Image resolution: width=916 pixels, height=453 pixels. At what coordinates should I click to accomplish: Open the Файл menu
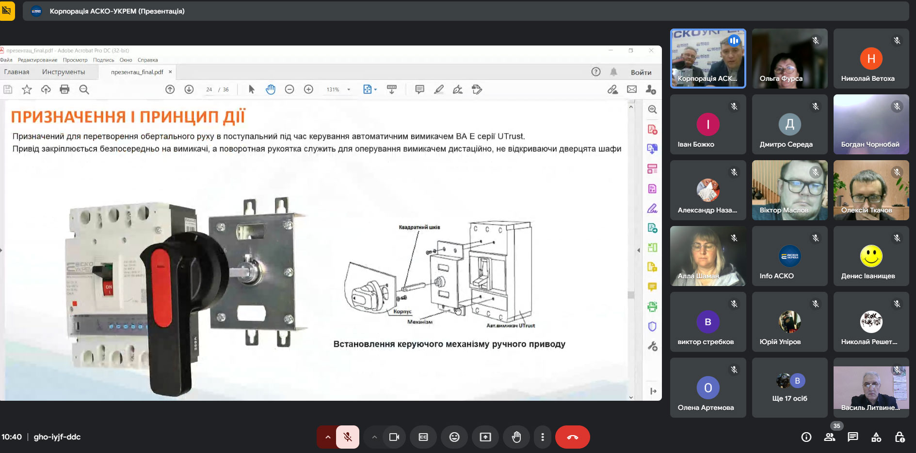point(6,60)
